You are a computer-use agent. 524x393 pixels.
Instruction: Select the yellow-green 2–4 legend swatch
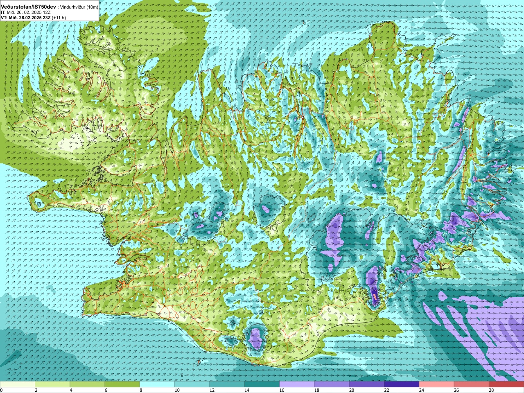[52, 384]
